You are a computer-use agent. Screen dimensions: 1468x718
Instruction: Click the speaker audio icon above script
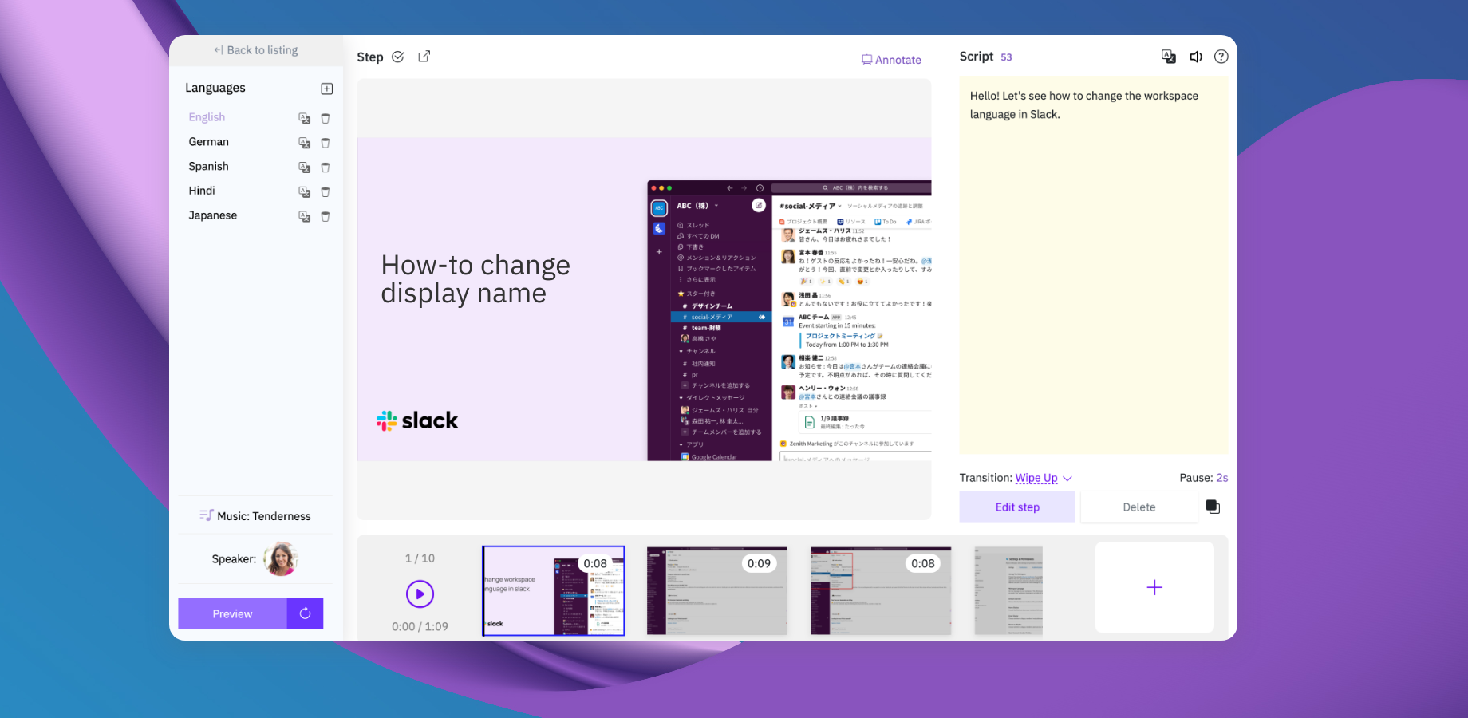pos(1196,57)
